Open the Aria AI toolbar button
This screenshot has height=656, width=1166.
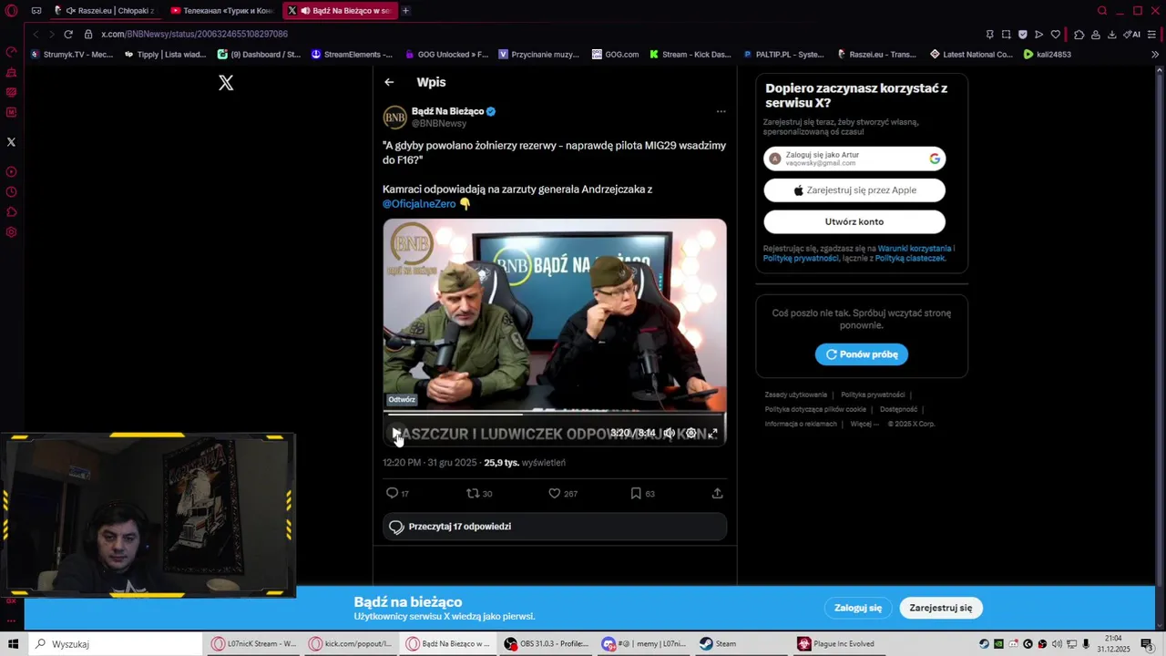1131,35
